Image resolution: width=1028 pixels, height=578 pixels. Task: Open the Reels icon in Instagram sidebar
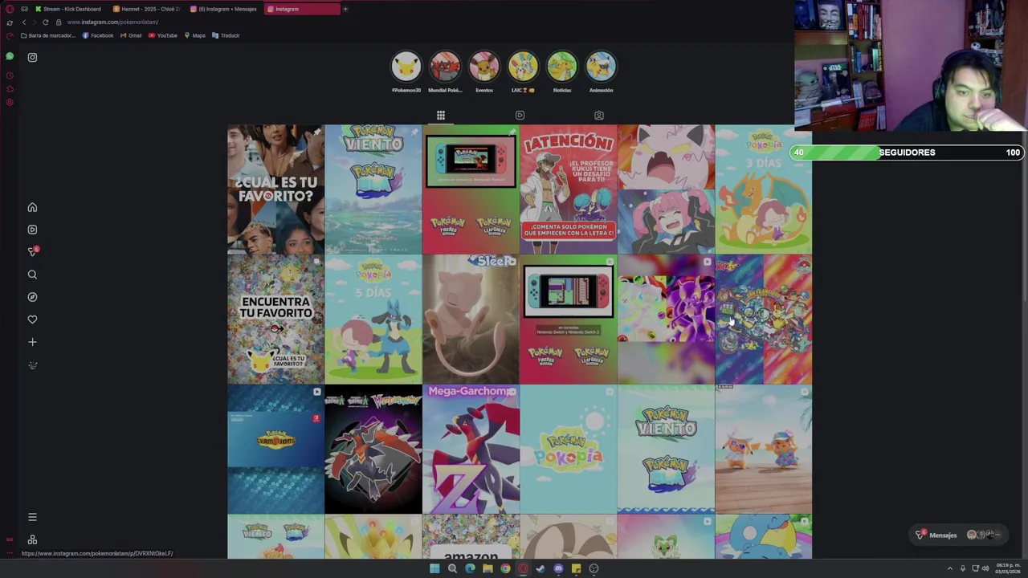32,230
